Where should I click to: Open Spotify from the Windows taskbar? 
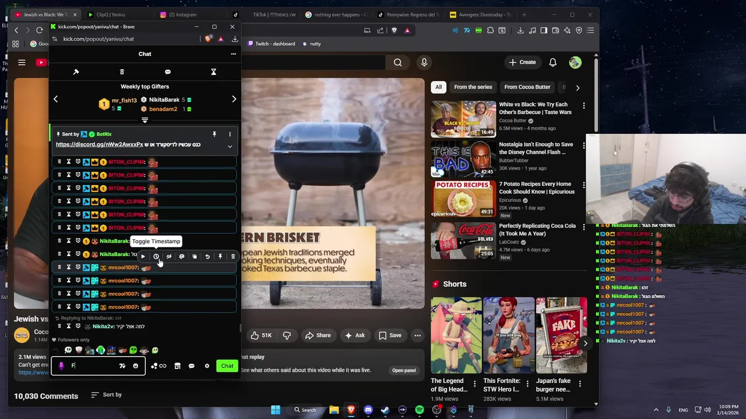click(x=419, y=410)
